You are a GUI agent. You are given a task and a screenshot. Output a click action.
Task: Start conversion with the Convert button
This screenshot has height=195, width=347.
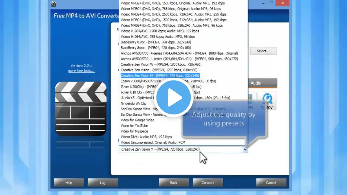pos(208,183)
